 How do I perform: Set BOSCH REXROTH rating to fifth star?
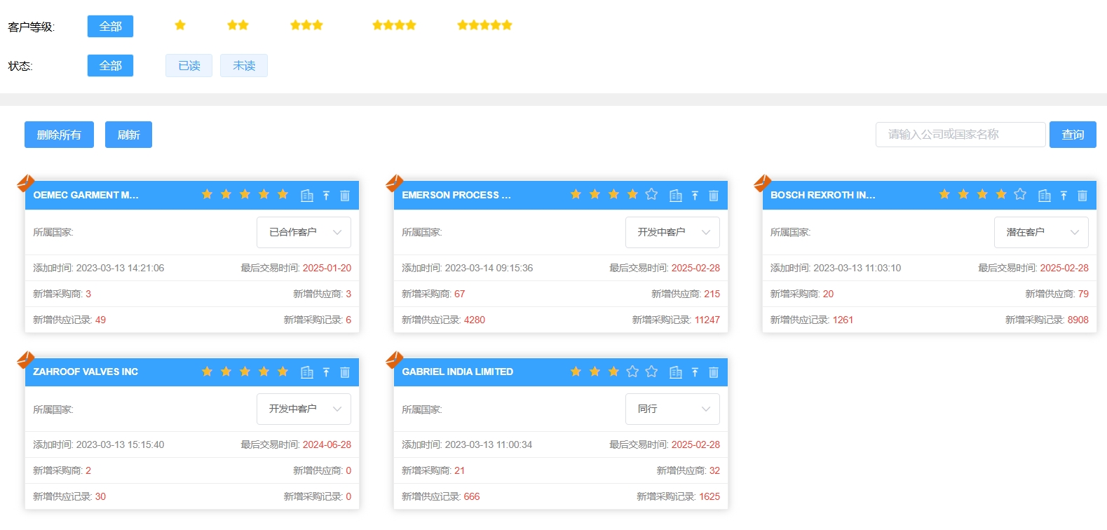click(x=1020, y=194)
